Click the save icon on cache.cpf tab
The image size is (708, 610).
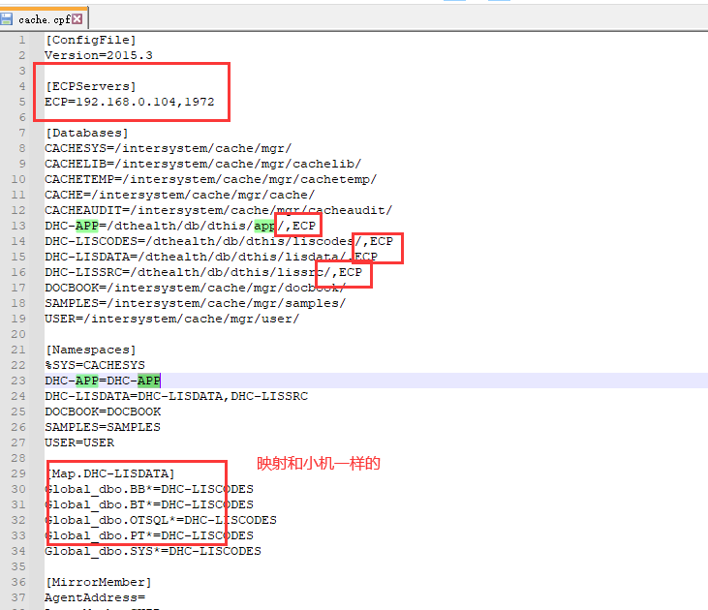coord(7,19)
